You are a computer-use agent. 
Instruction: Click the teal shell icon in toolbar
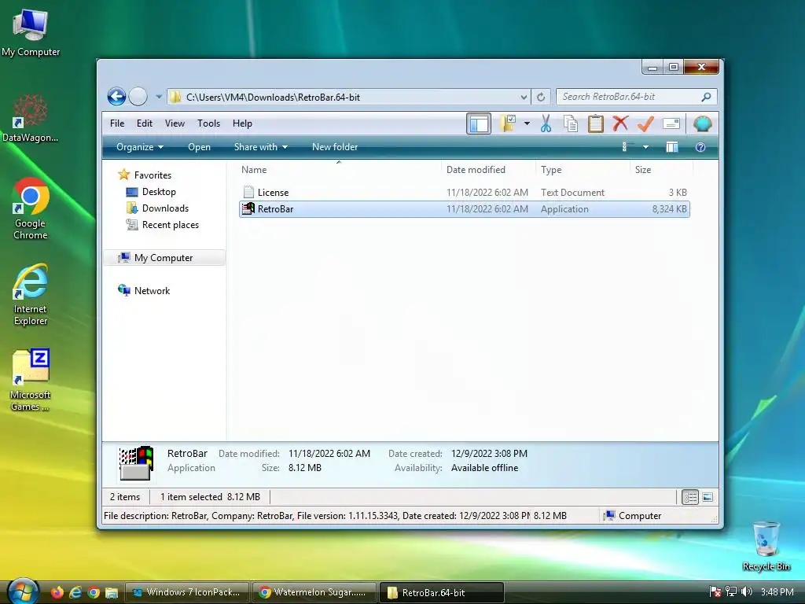pyautogui.click(x=702, y=123)
